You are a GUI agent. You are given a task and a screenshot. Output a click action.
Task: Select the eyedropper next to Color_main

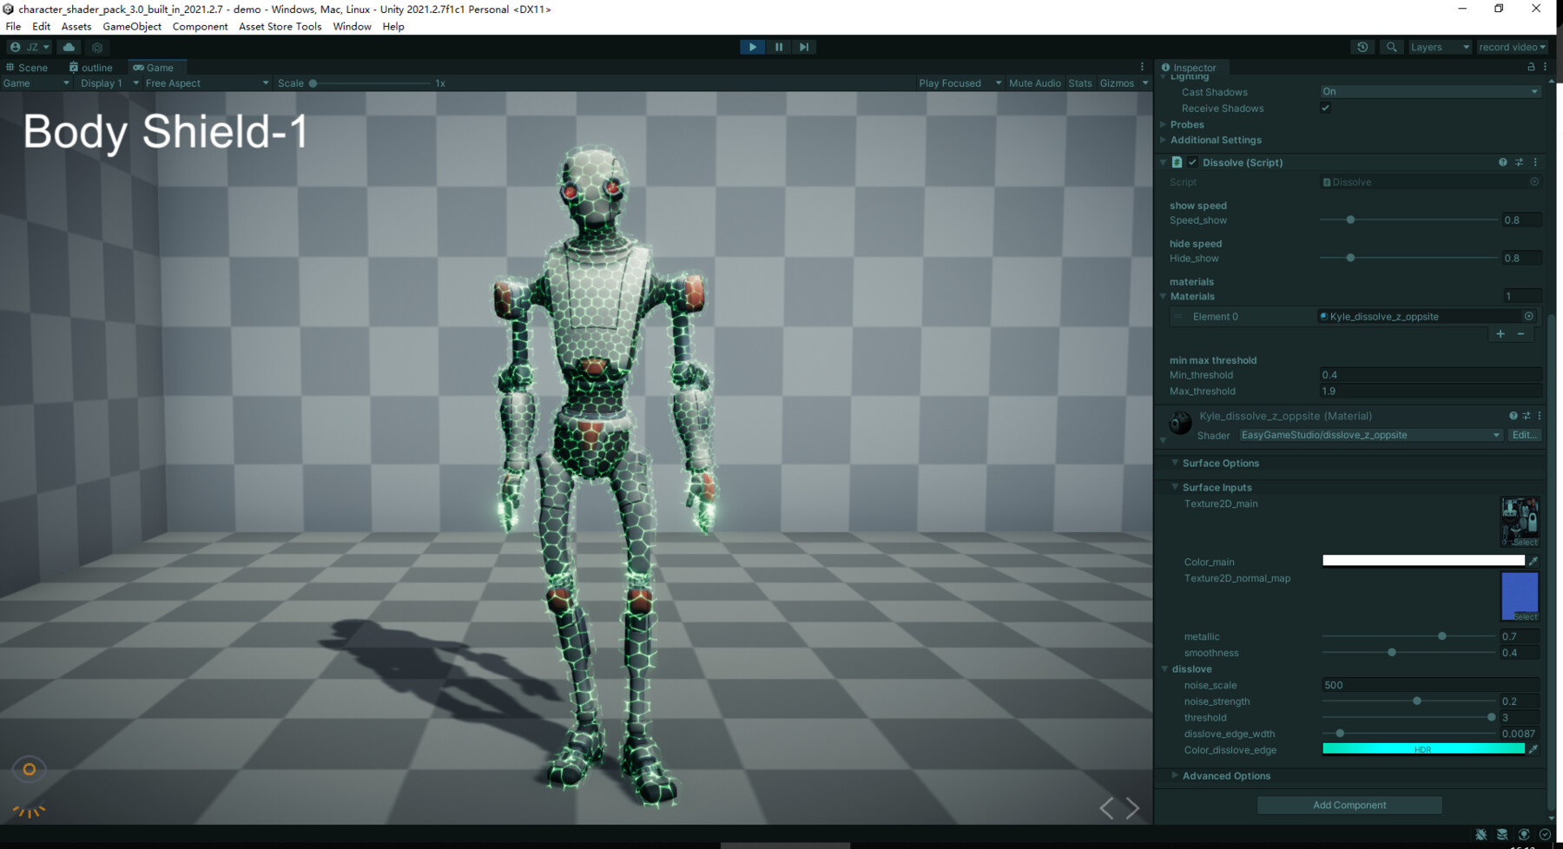tap(1535, 561)
